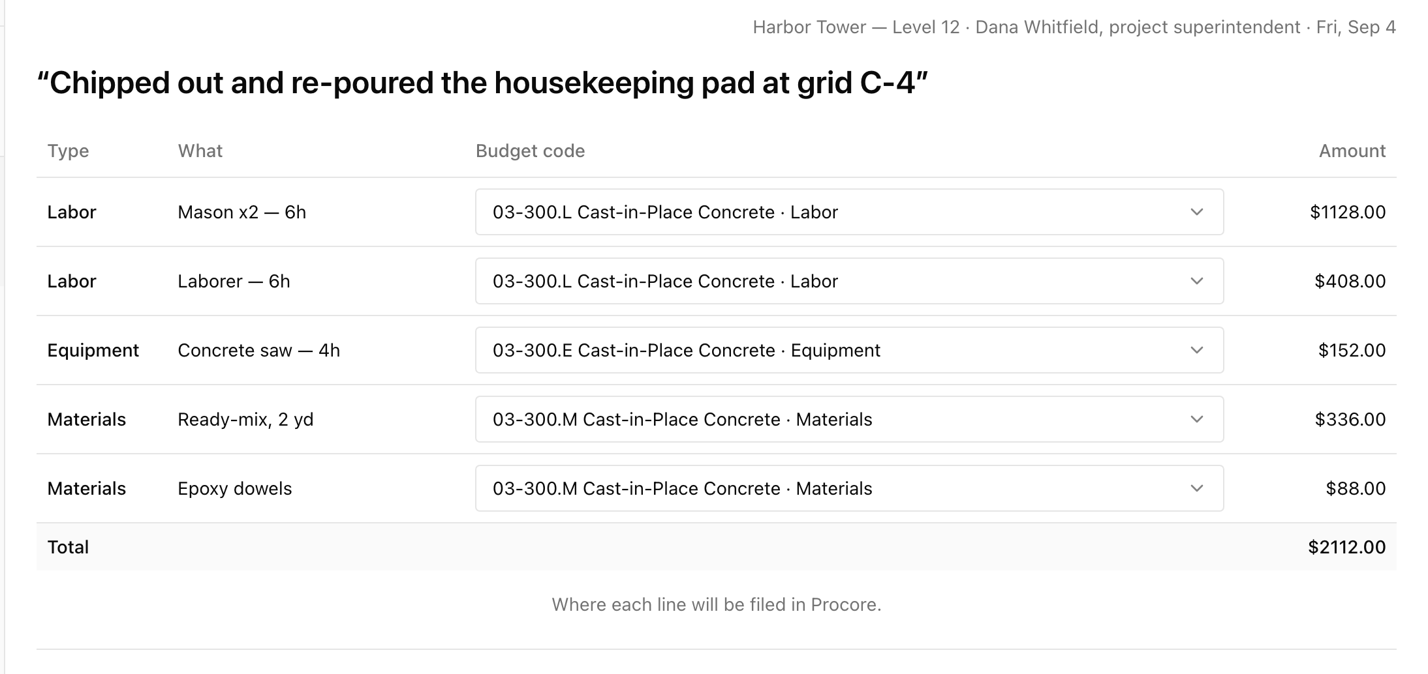The width and height of the screenshot is (1428, 674).
Task: Select the $1128.00 amount for Mason
Action: pyautogui.click(x=1348, y=212)
